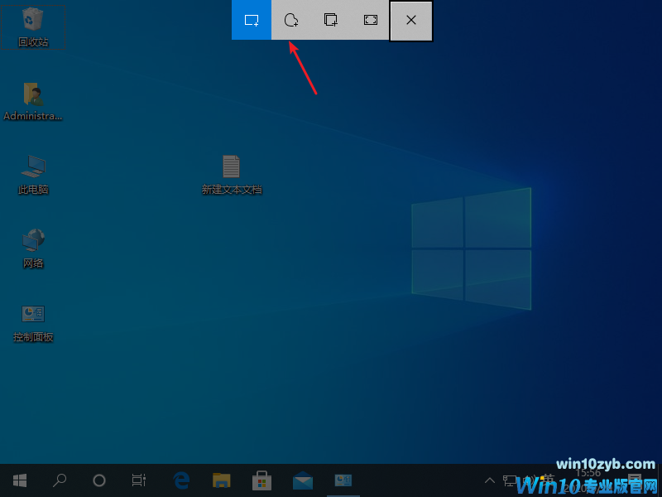Open the Start menu
Viewport: 662px width, 497px height.
[20, 480]
